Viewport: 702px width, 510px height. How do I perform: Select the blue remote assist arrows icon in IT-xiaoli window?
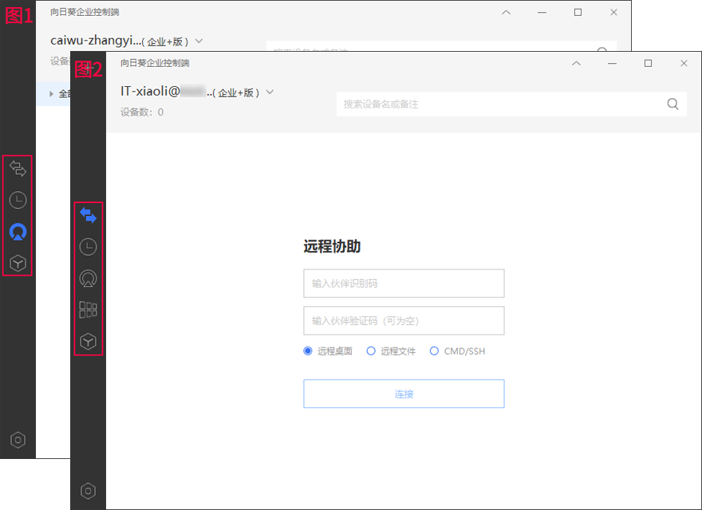click(x=88, y=215)
